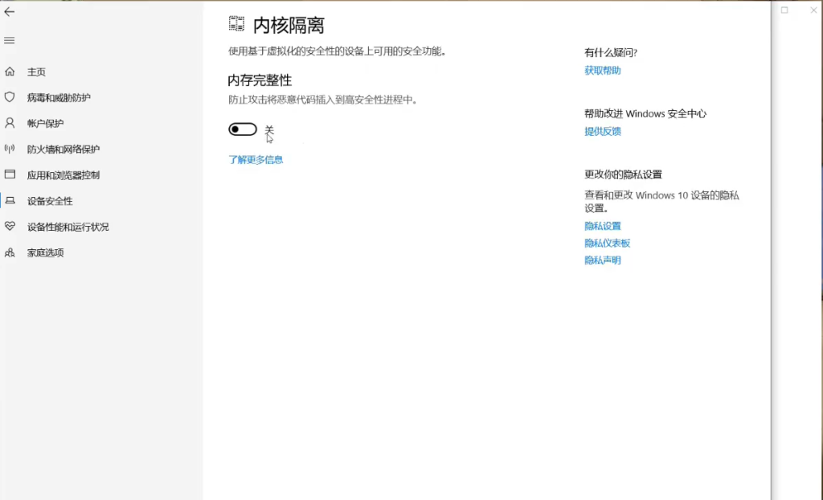Switch to 设备性能和运行状况 in the sidebar

pos(68,227)
